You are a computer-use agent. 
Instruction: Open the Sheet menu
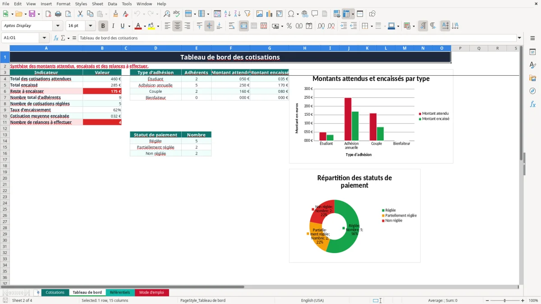[97, 4]
